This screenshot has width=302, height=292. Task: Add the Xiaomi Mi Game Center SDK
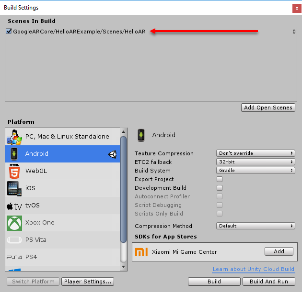[x=279, y=251]
